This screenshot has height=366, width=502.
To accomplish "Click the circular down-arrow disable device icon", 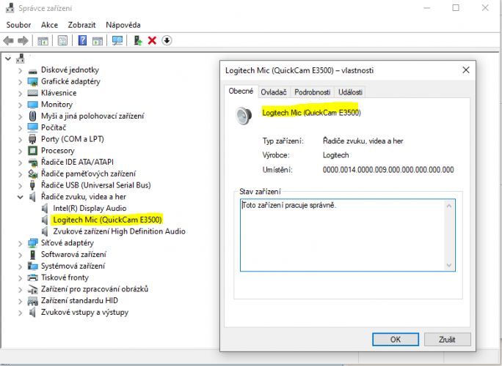I will 167,40.
